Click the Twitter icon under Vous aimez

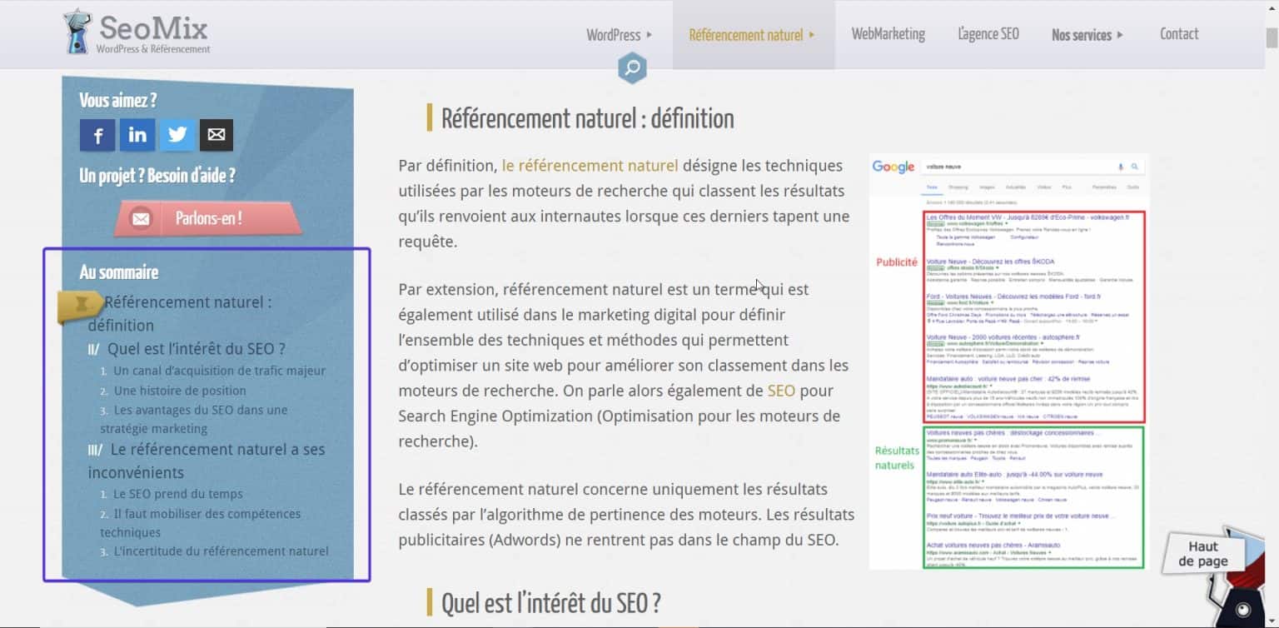pos(177,135)
